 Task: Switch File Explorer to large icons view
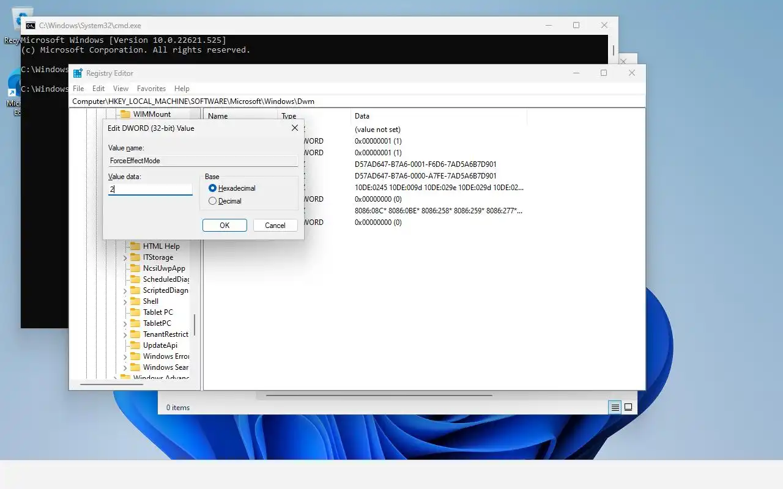tap(628, 407)
